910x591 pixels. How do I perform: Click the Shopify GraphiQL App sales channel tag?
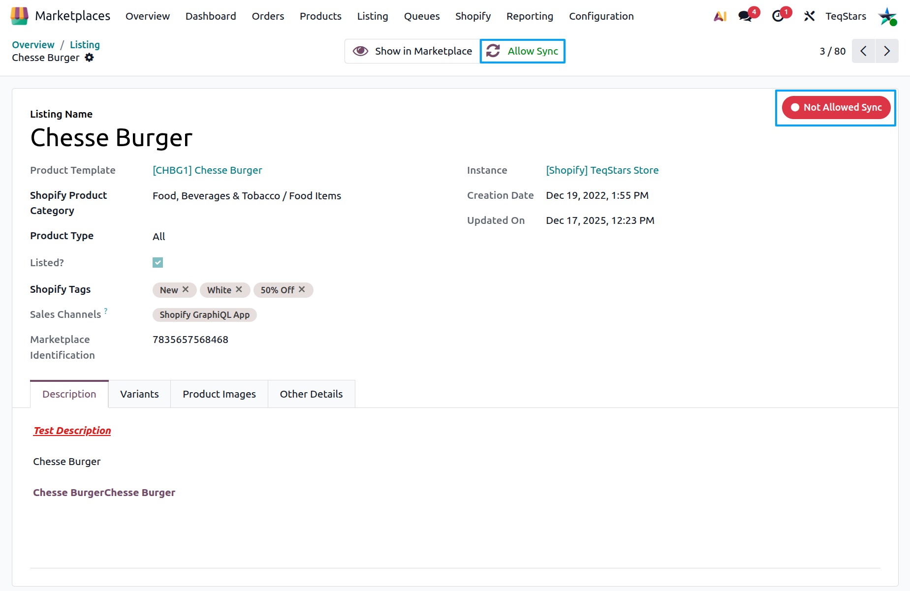(204, 315)
